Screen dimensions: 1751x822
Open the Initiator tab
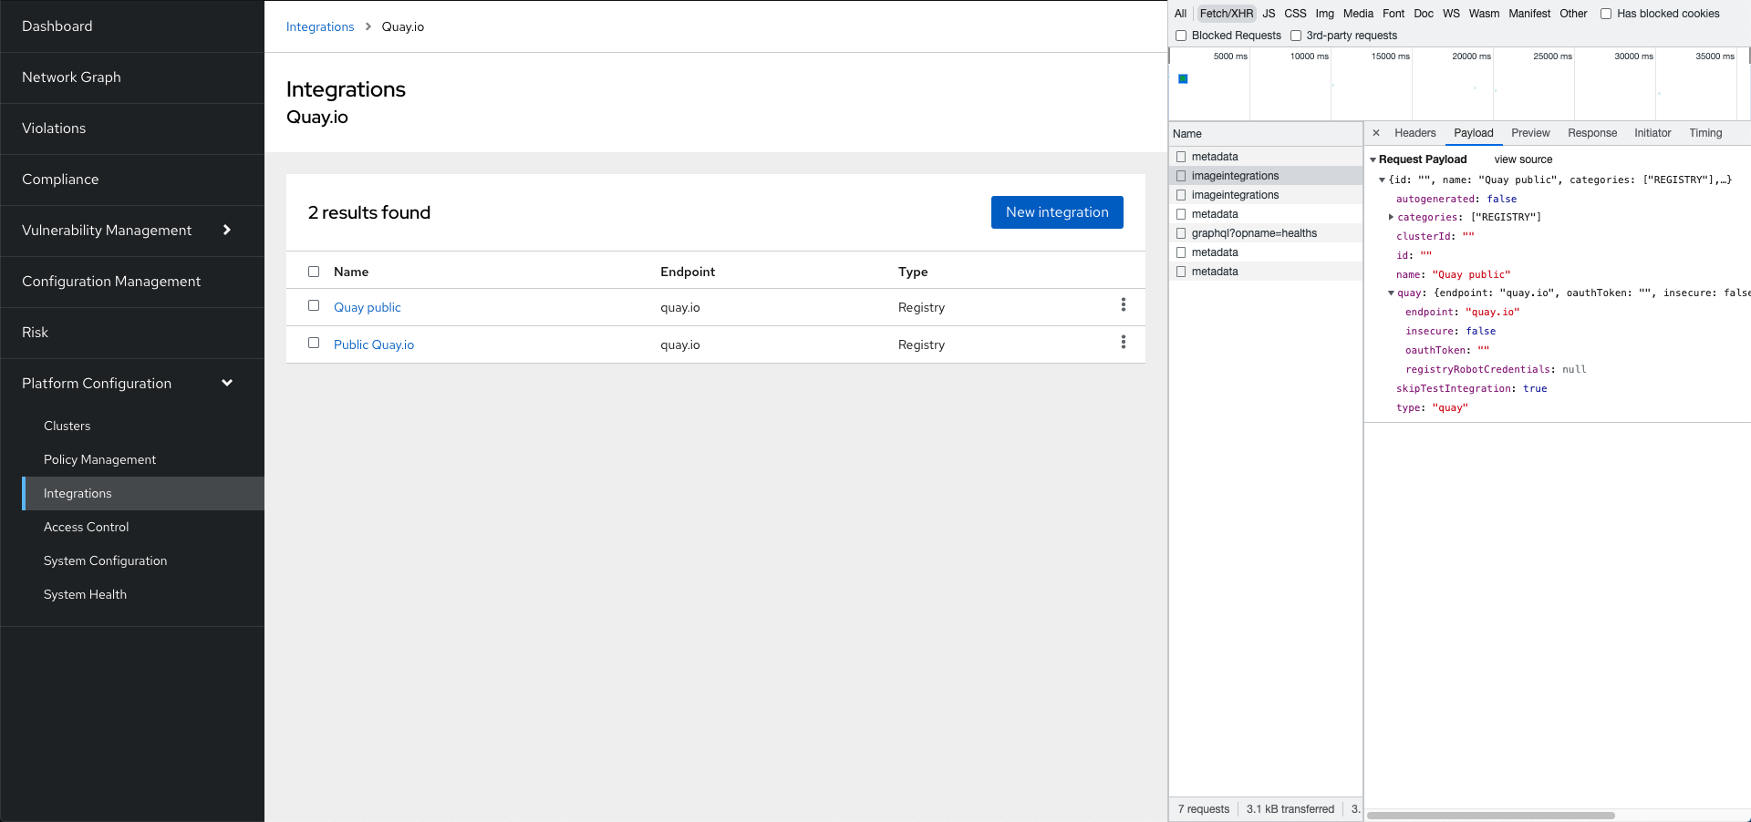click(1653, 133)
